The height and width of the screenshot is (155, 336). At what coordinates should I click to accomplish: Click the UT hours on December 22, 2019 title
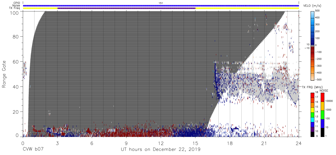coord(161,150)
